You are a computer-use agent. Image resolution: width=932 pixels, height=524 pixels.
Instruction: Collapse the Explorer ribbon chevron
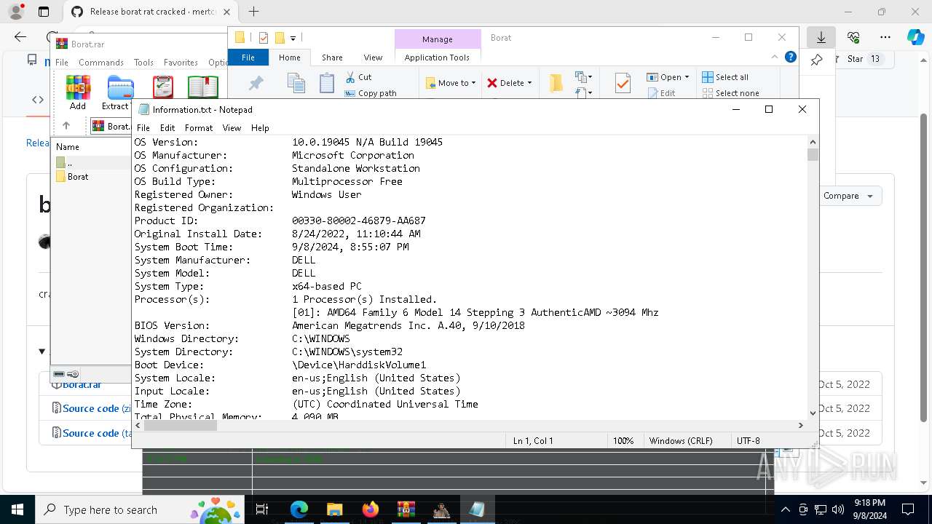point(775,57)
